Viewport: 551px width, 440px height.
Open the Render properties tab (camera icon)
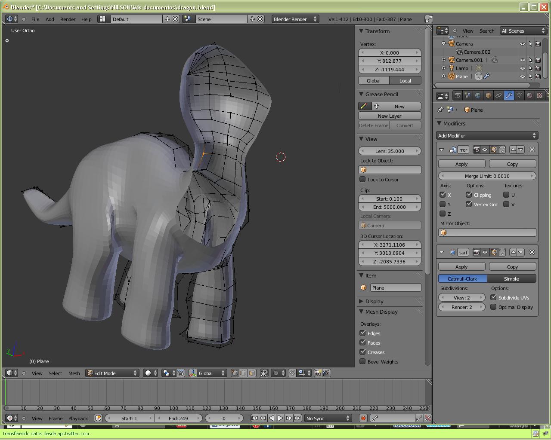457,95
